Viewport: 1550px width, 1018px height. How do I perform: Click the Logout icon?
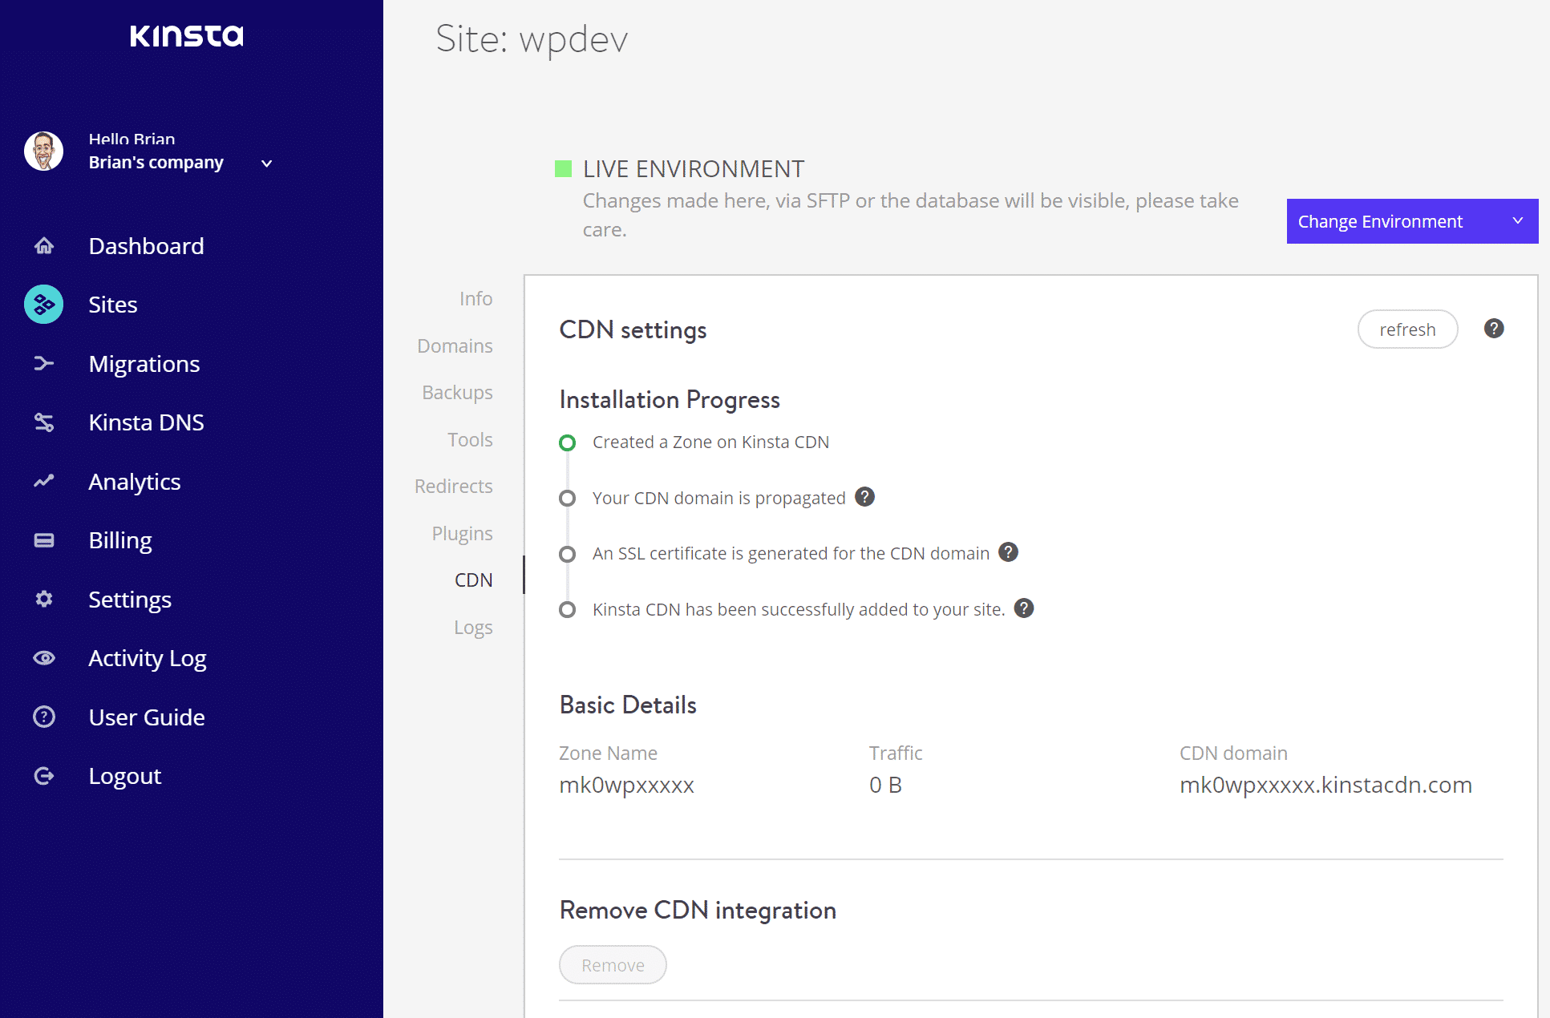pyautogui.click(x=44, y=776)
